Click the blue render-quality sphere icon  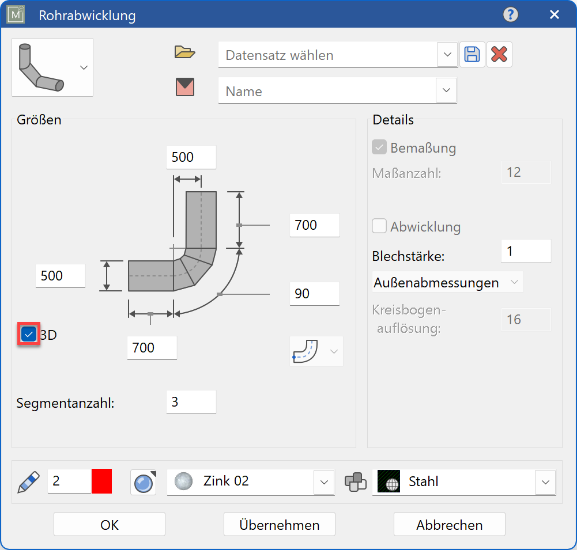[142, 481]
